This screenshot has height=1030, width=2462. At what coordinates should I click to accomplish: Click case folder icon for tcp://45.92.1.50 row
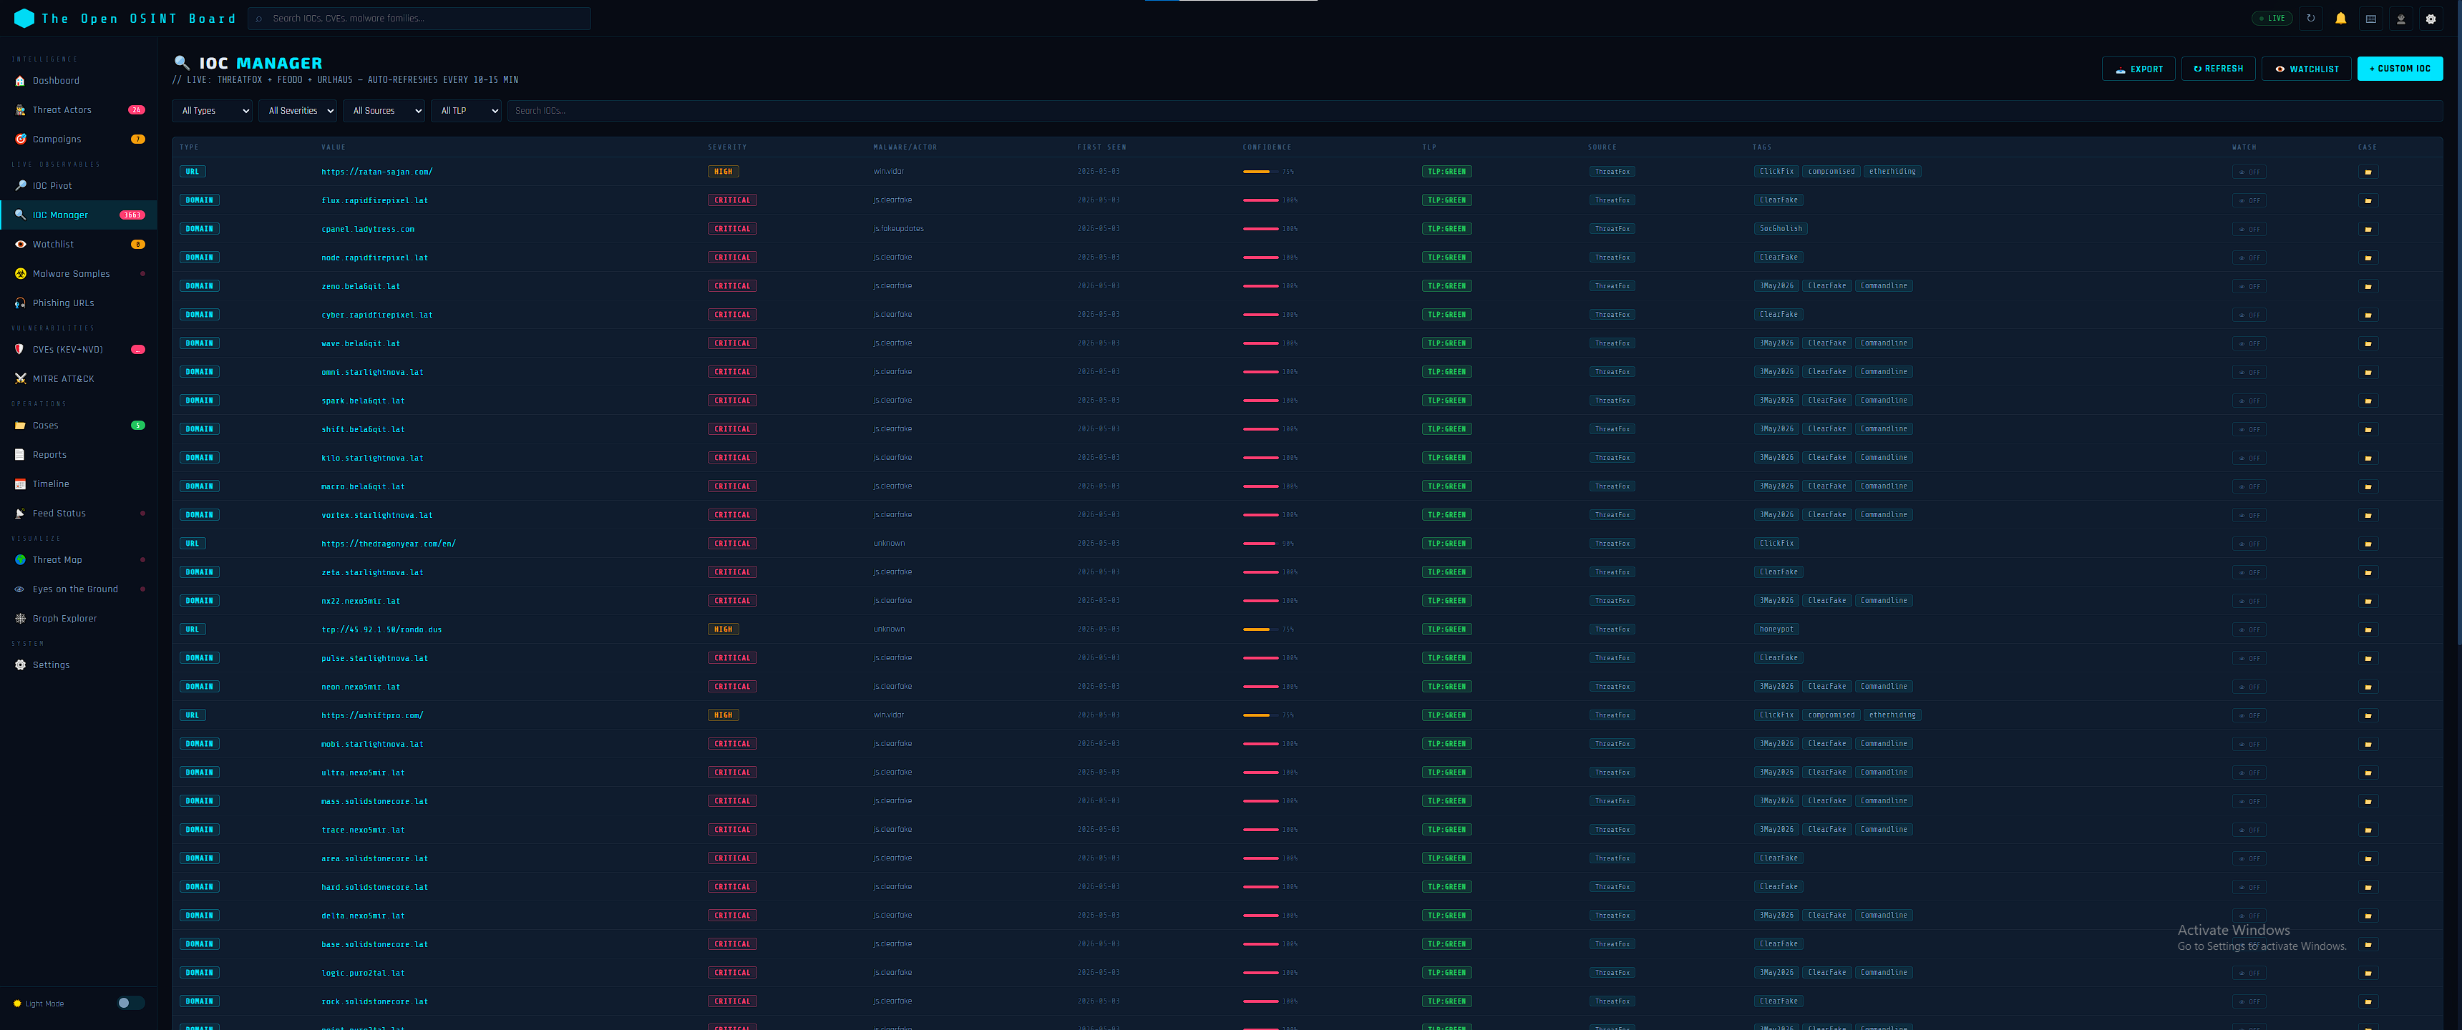(2368, 631)
